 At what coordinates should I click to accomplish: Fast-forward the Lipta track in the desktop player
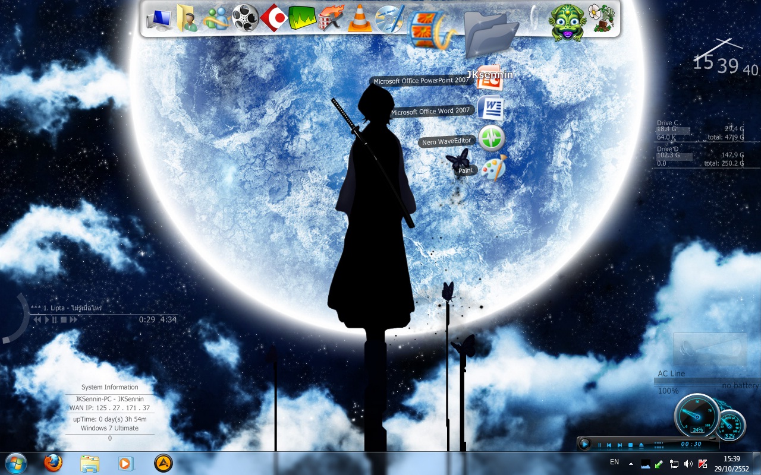(73, 320)
